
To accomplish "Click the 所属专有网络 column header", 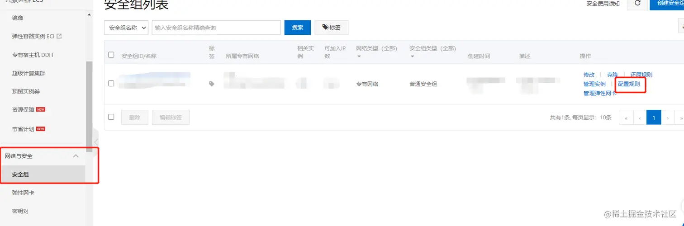I will (242, 56).
